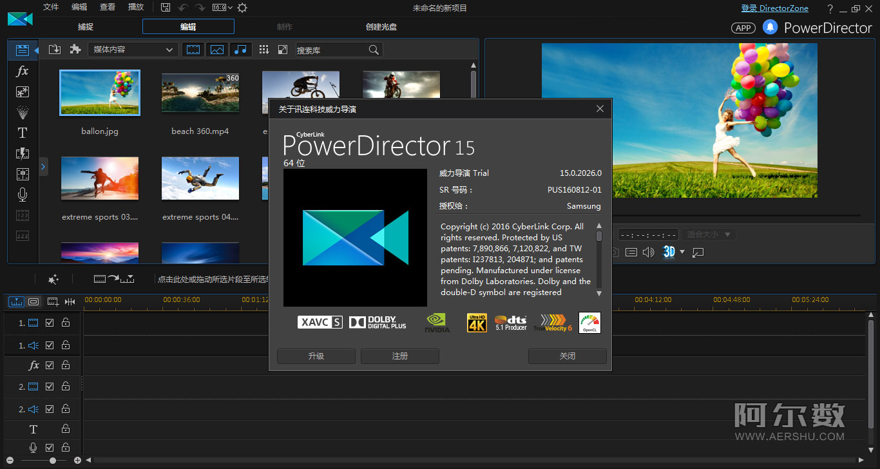Screen dimensions: 880x469
Task: Click the puzzle-piece plug-ins icon
Action: point(75,50)
